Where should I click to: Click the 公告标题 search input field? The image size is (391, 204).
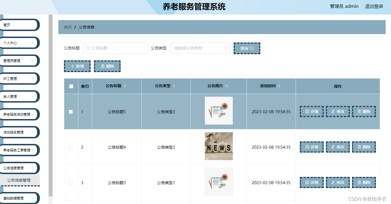[116, 48]
